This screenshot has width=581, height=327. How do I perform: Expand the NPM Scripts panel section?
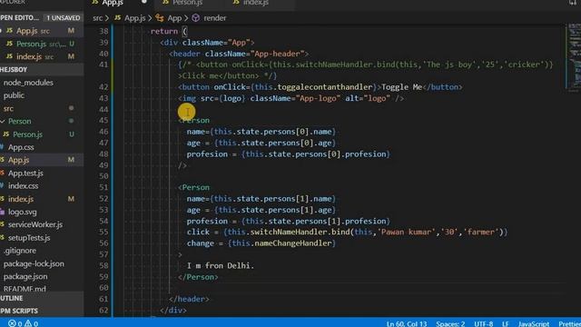(x=42, y=311)
